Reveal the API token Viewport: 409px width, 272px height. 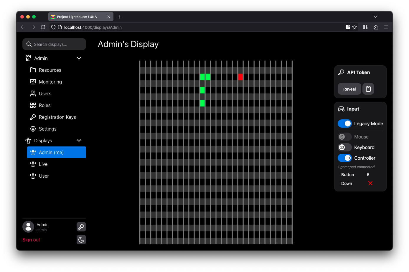349,89
